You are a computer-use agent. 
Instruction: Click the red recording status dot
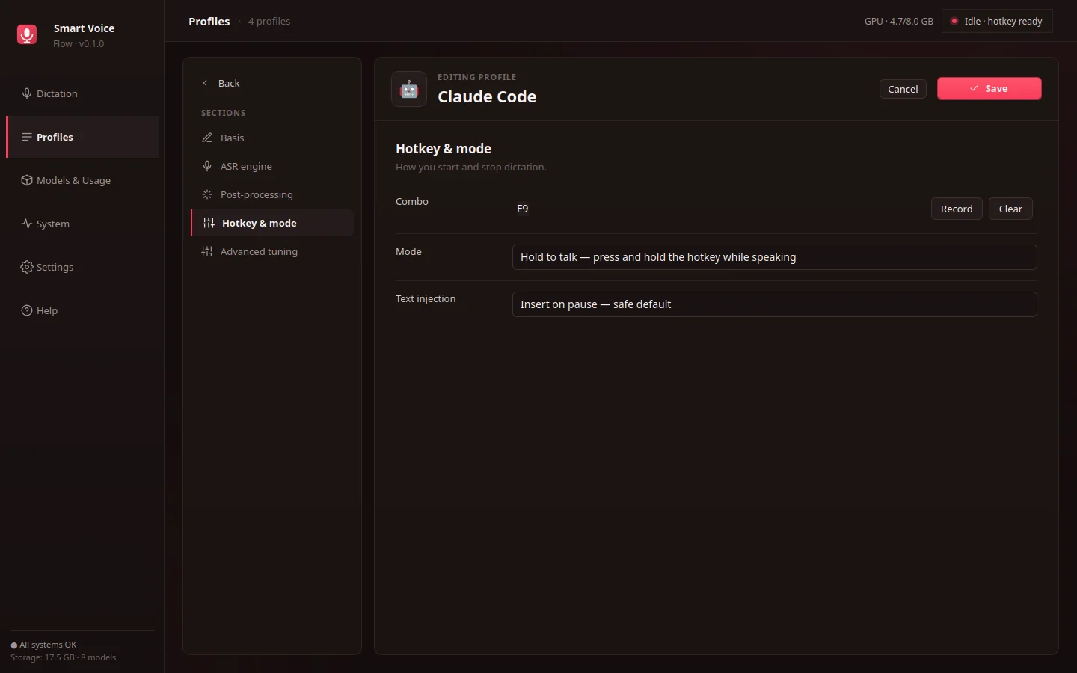(x=954, y=21)
